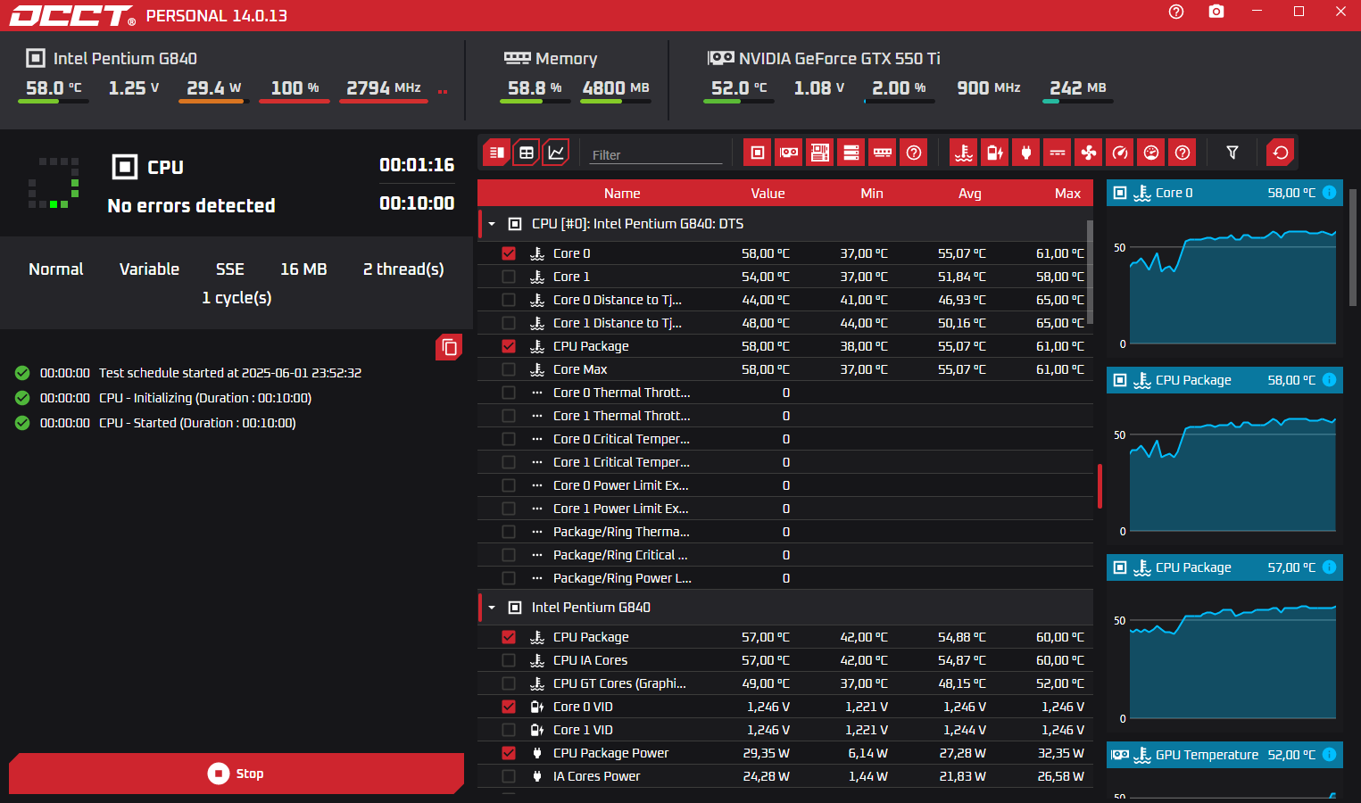Open info for the GPU Temperature graph
The width and height of the screenshot is (1361, 803).
click(1329, 755)
